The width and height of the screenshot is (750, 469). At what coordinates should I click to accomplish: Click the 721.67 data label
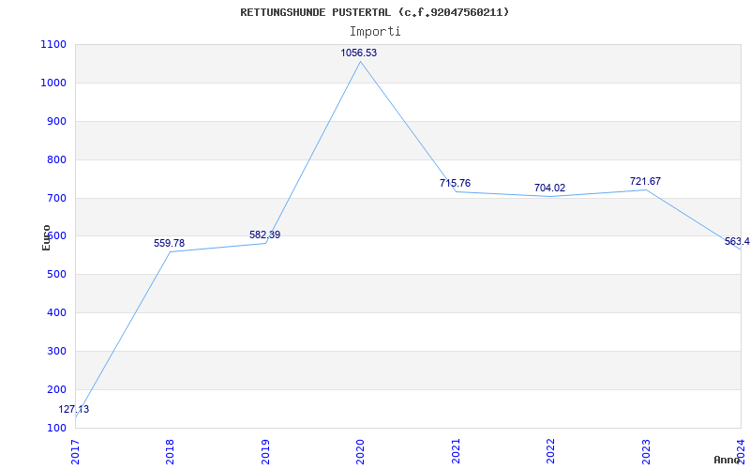[x=645, y=181]
